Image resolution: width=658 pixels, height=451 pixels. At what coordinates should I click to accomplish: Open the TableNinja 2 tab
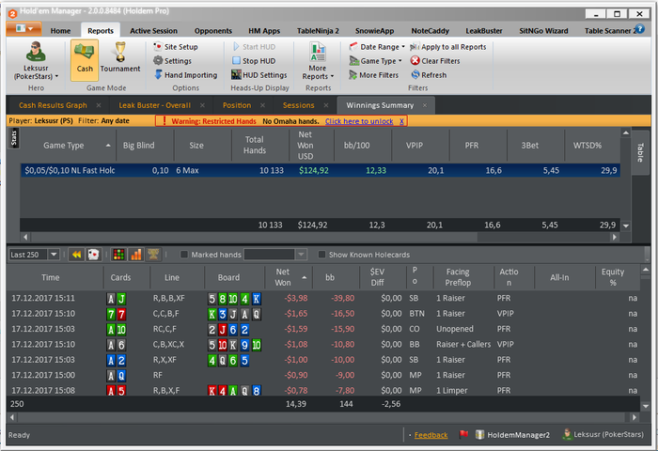pyautogui.click(x=318, y=31)
